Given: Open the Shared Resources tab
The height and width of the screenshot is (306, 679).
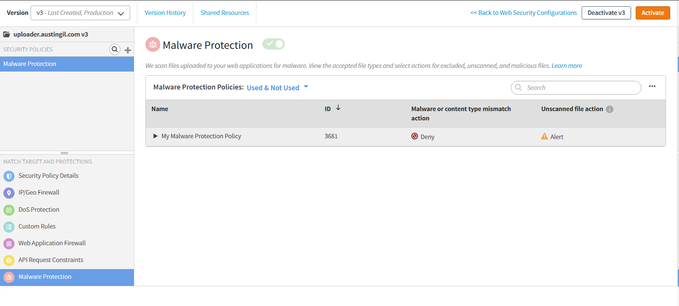Looking at the screenshot, I should click(x=224, y=13).
